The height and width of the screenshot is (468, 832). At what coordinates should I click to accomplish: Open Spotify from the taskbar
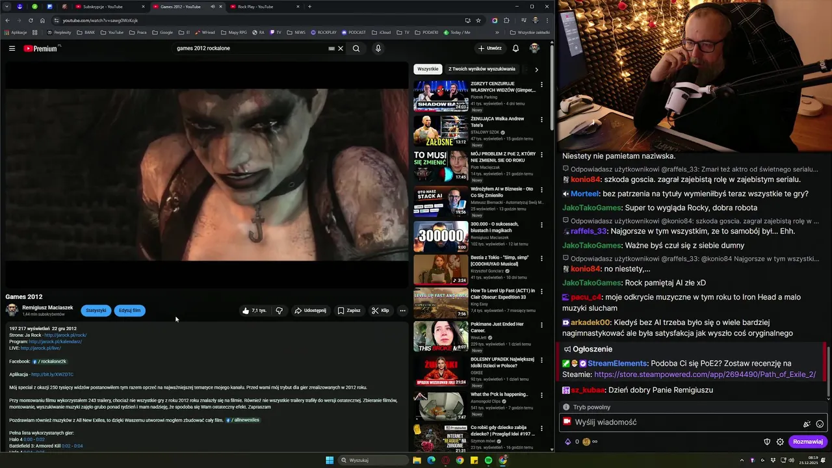pos(488,460)
